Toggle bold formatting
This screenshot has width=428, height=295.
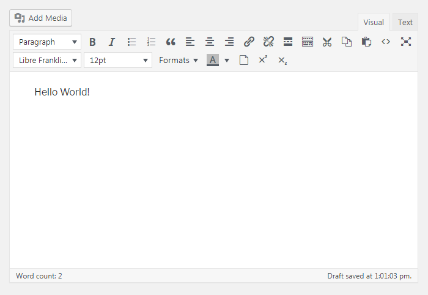(92, 42)
